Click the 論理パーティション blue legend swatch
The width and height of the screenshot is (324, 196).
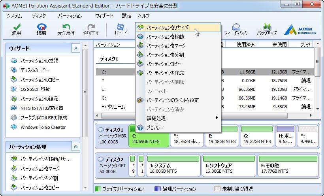157,188
